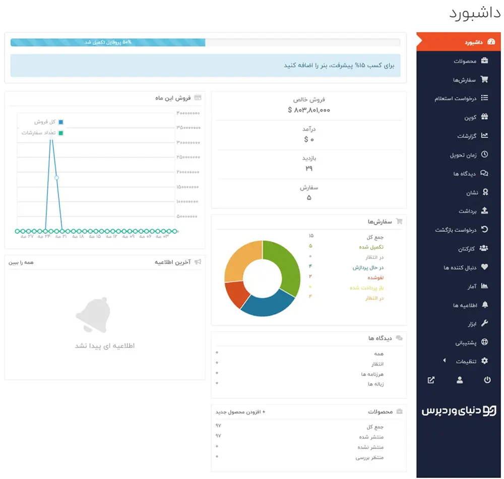
Task: Click the credit card icon beside فروش این ماه
Action: click(198, 97)
